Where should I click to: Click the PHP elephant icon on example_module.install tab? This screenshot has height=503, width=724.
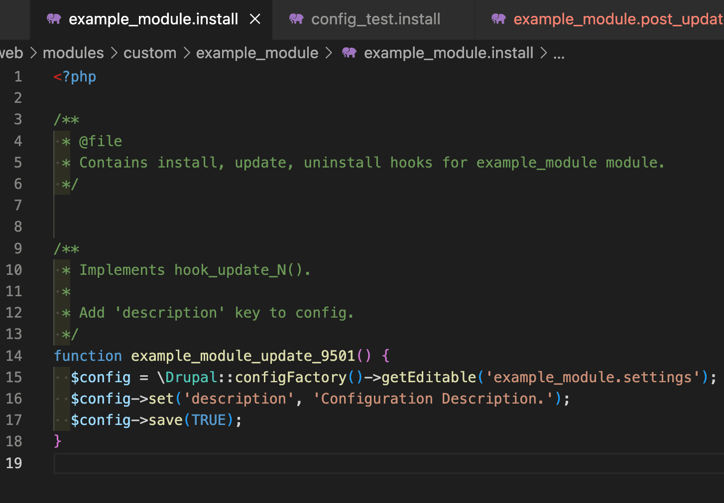click(x=54, y=19)
